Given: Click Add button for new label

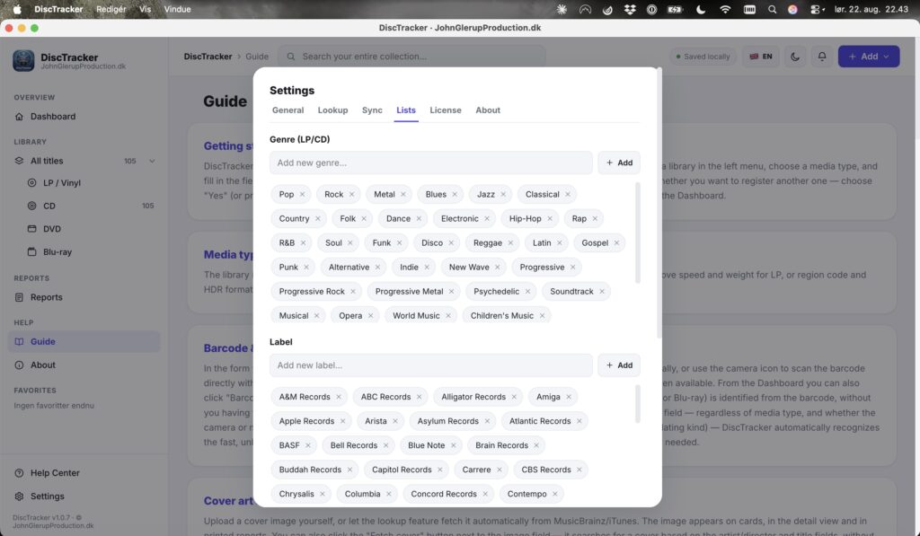Looking at the screenshot, I should (x=619, y=365).
